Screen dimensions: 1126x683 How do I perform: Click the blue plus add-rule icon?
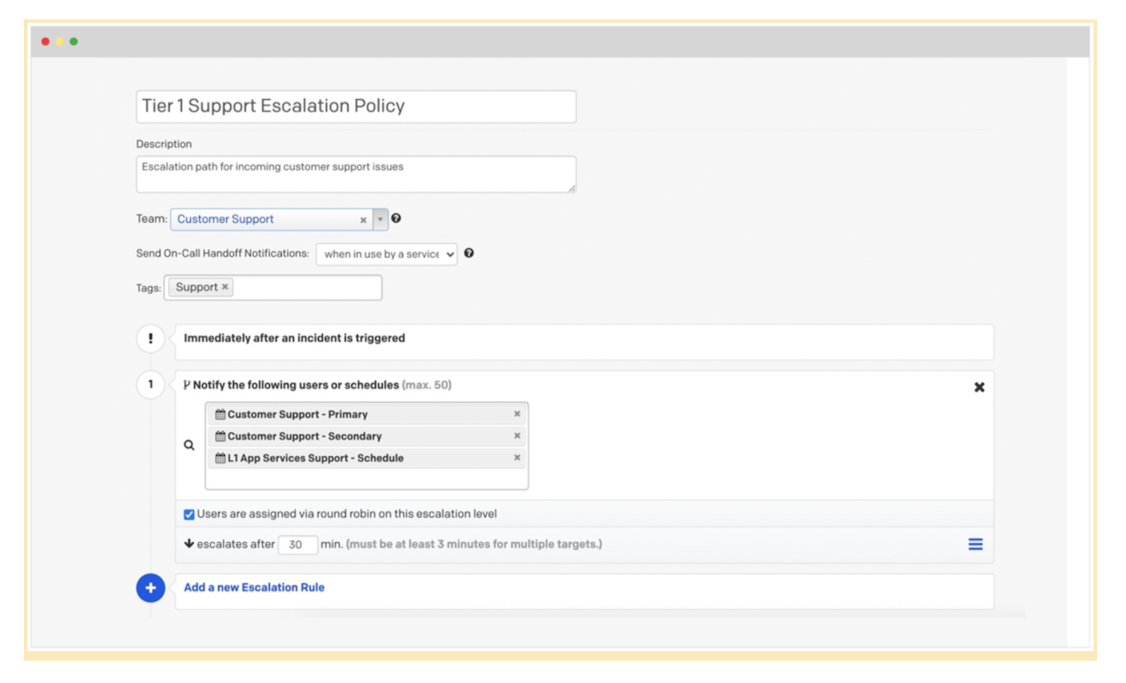[x=150, y=588]
